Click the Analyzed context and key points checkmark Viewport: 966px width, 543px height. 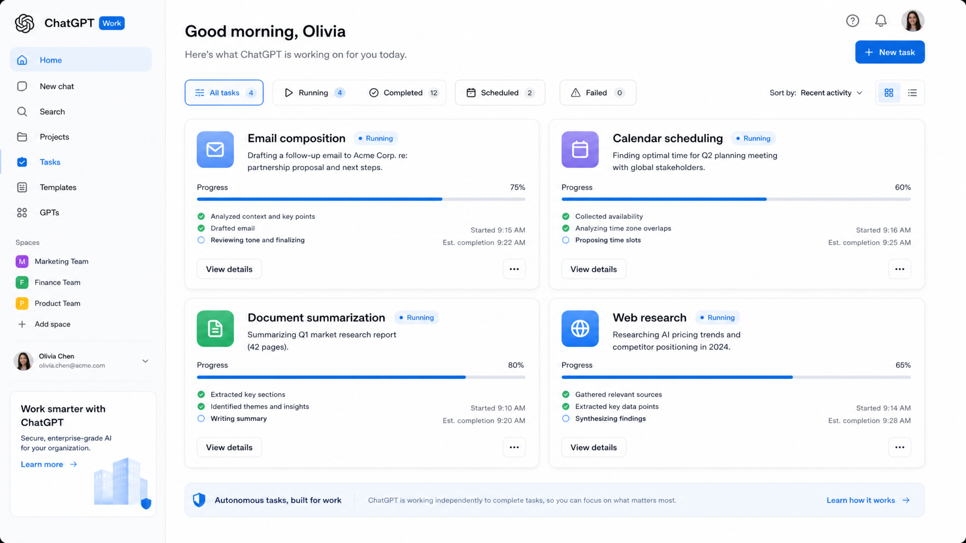201,216
